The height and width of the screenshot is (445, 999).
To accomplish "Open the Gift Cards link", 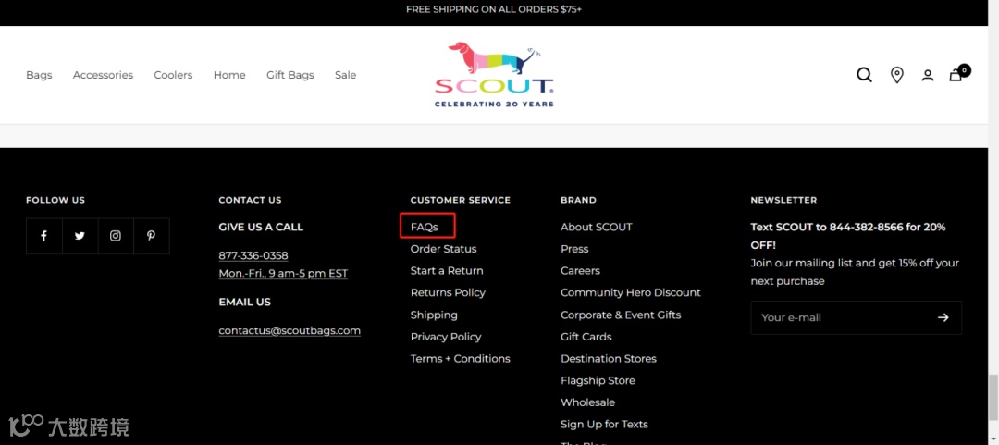I will (586, 337).
